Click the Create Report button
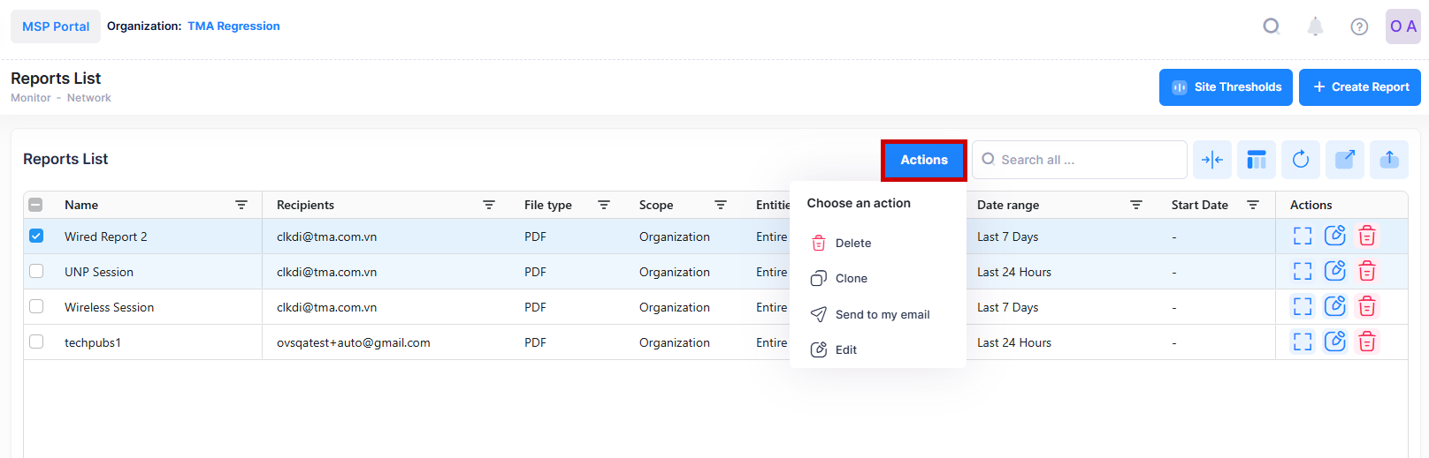The image size is (1429, 458). click(x=1359, y=87)
